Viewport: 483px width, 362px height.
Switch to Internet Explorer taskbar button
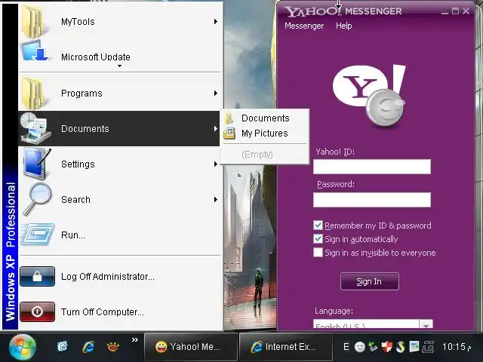(285, 347)
